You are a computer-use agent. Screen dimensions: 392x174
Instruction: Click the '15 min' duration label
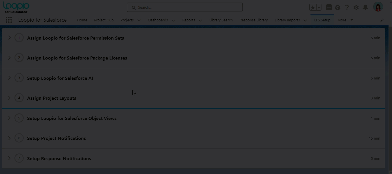[374, 138]
